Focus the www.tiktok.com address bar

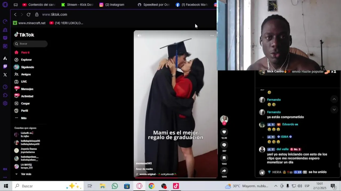click(55, 15)
